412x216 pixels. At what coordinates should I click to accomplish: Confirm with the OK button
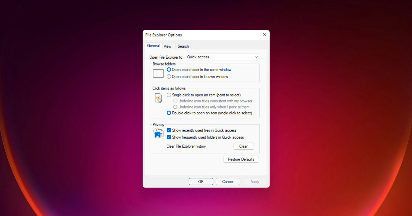[201, 182]
